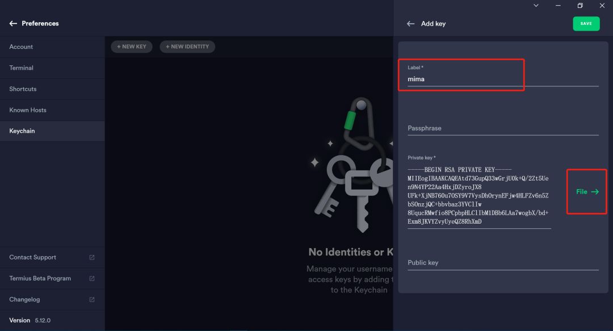Select Known Hosts in the sidebar
Screen dimensions: 613x331
point(28,110)
